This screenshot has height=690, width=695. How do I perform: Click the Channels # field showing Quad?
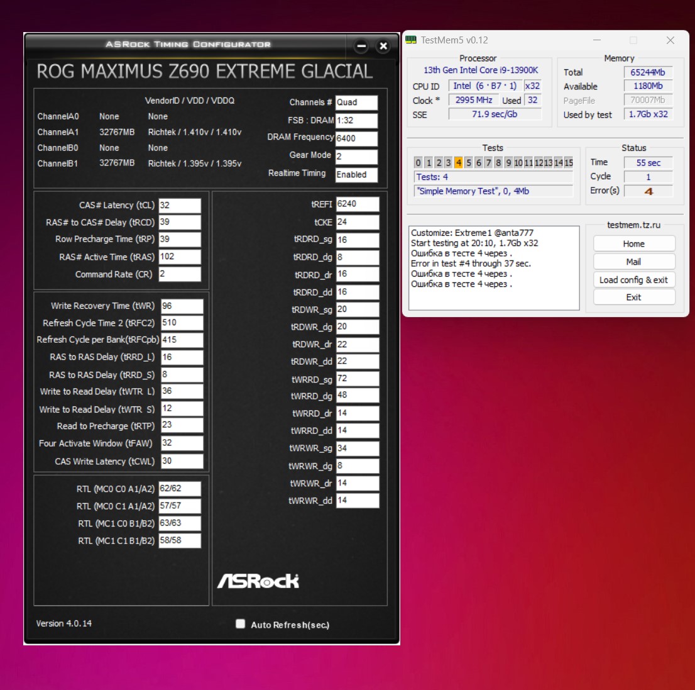[356, 103]
